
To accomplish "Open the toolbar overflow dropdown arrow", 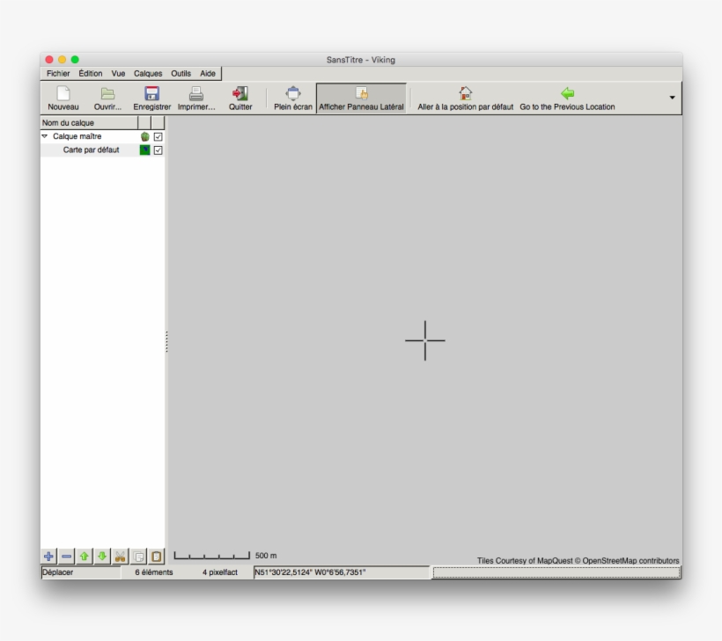I will (674, 97).
